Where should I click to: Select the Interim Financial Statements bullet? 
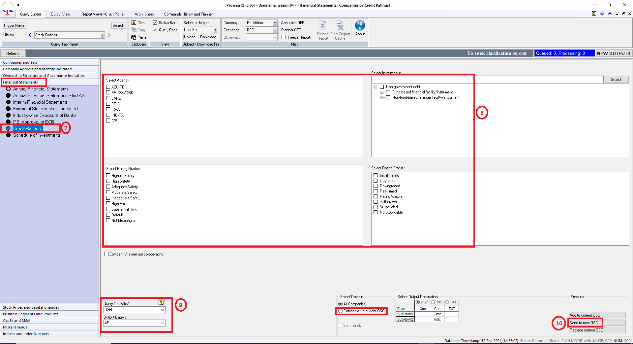(8, 102)
